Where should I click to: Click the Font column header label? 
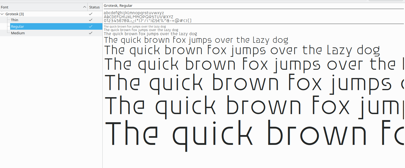pos(5,7)
